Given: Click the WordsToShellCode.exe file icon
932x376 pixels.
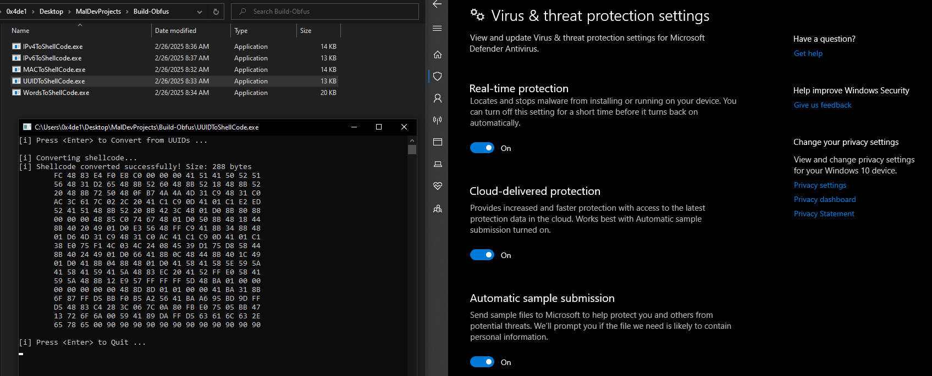Looking at the screenshot, I should (x=16, y=93).
